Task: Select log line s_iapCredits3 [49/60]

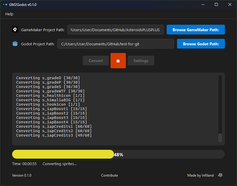Action: click(x=54, y=135)
